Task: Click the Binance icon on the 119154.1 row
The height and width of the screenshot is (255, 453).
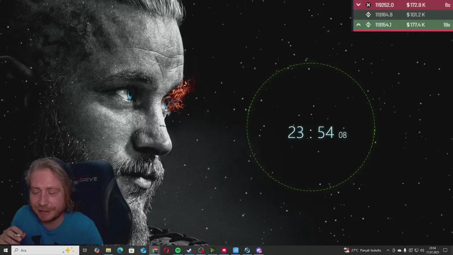Action: (x=368, y=25)
